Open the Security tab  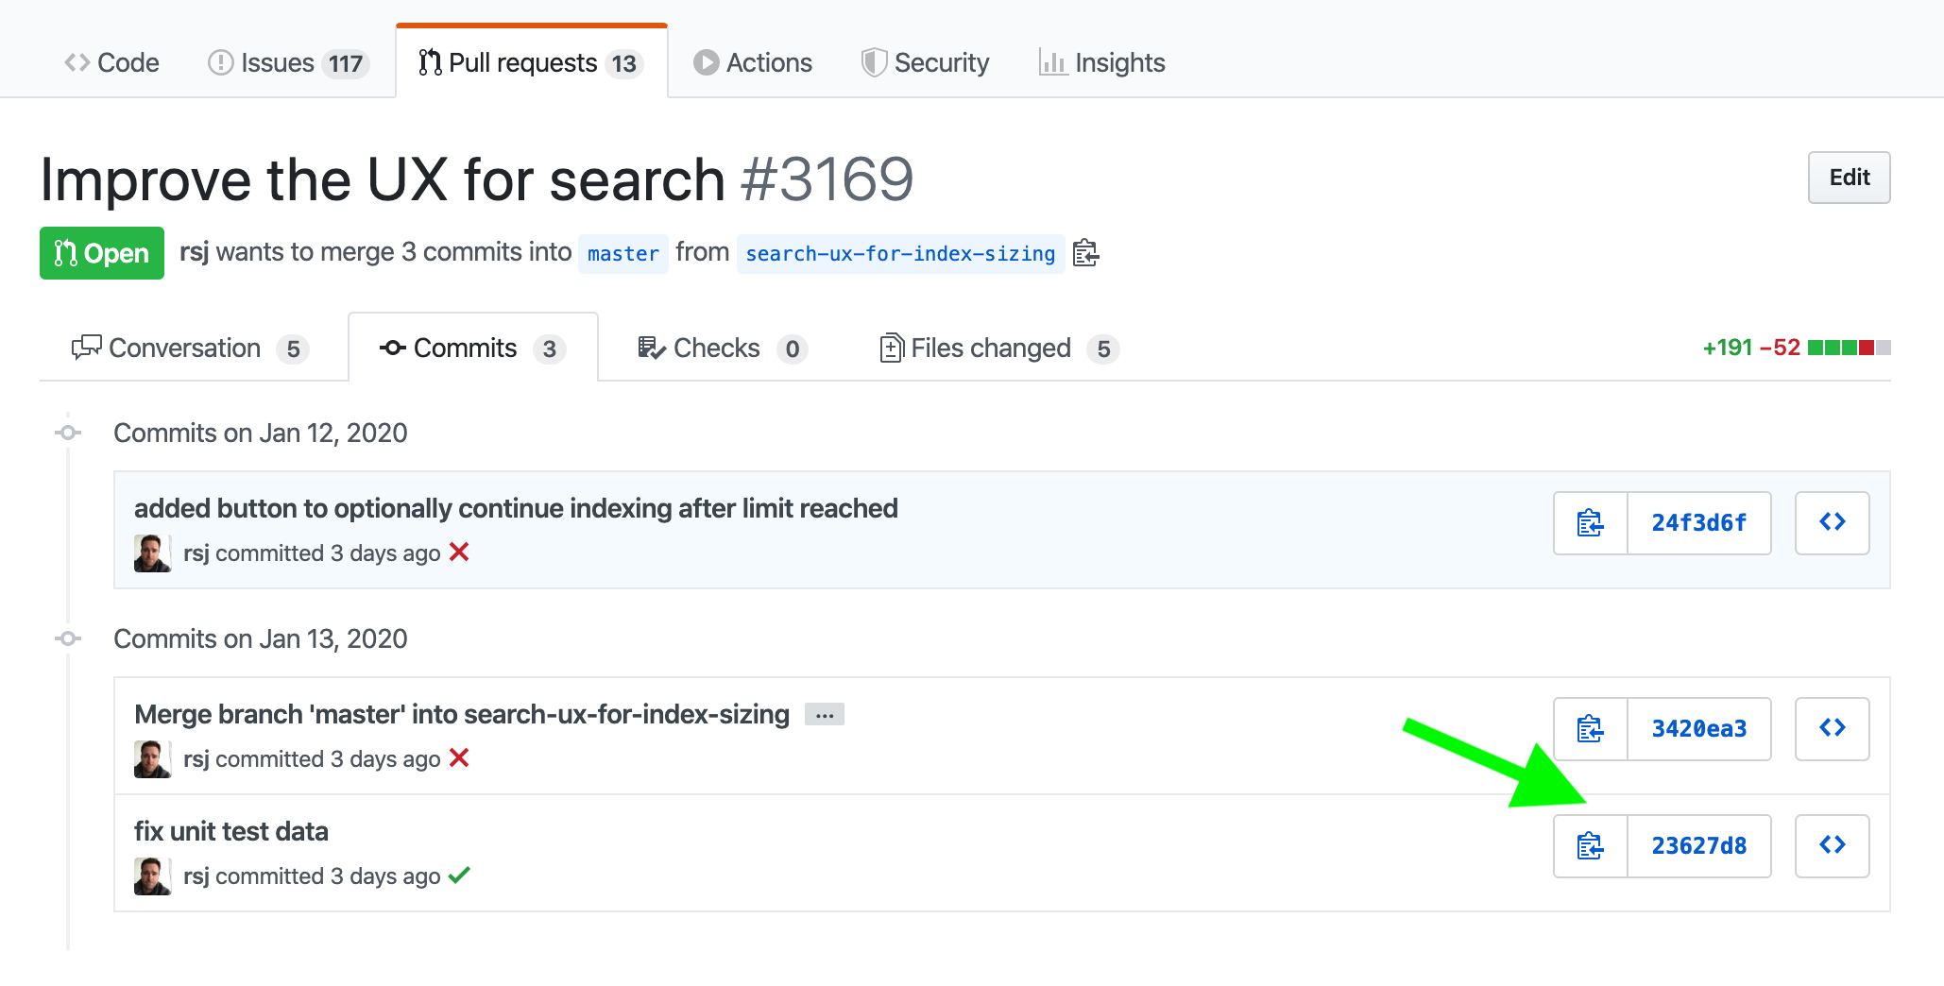[925, 62]
